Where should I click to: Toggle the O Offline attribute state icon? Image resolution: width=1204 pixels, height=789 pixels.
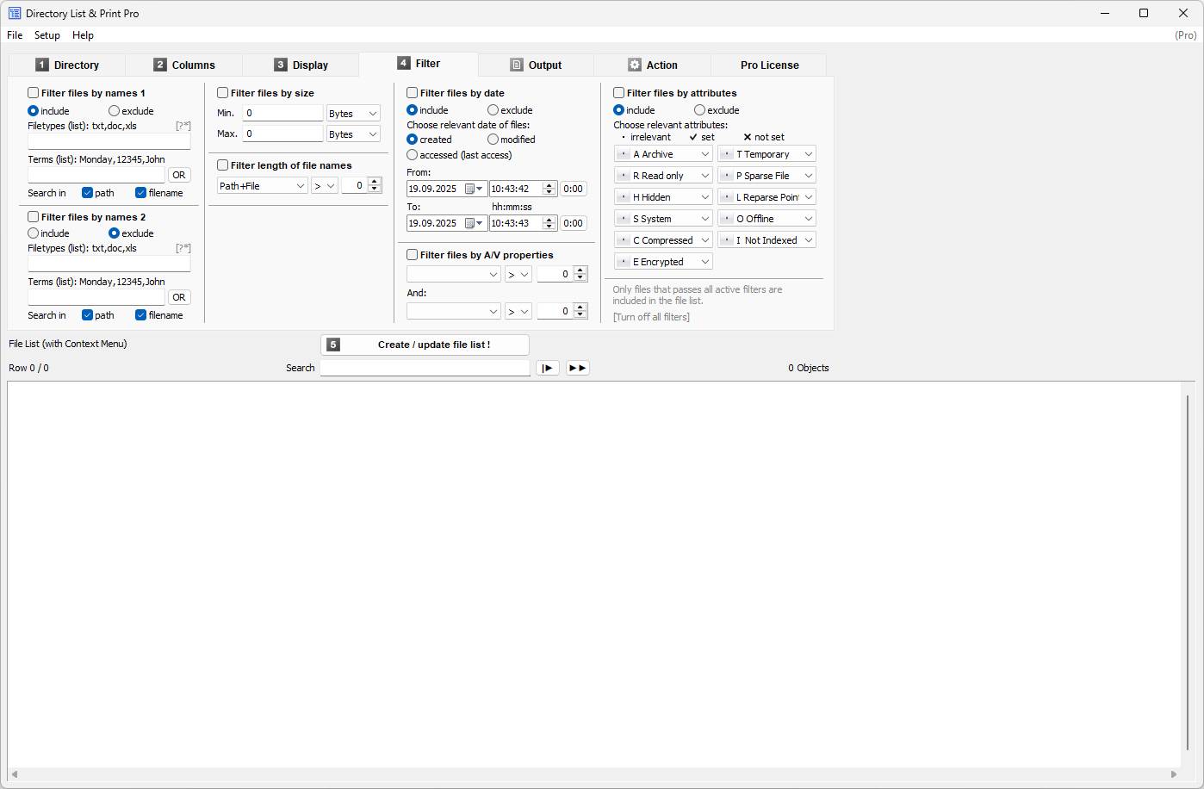pyautogui.click(x=727, y=219)
